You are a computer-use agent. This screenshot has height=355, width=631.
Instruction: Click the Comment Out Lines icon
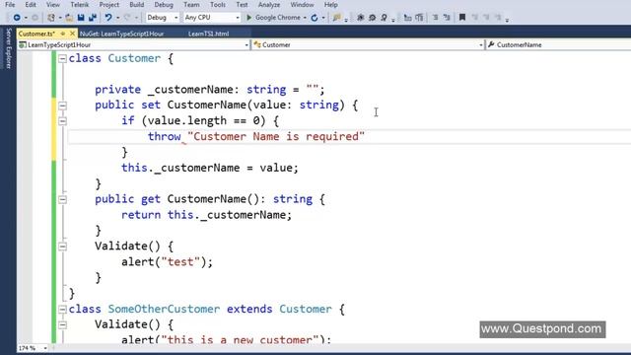[x=435, y=18]
